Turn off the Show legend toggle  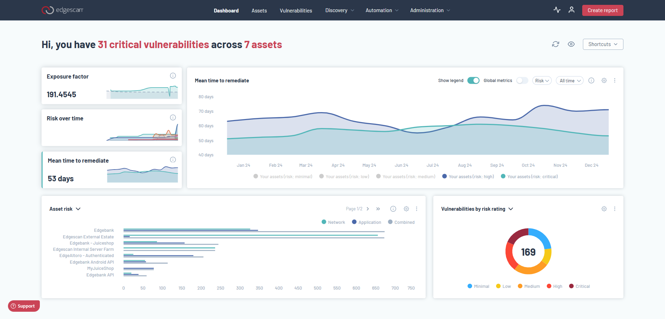(x=473, y=81)
